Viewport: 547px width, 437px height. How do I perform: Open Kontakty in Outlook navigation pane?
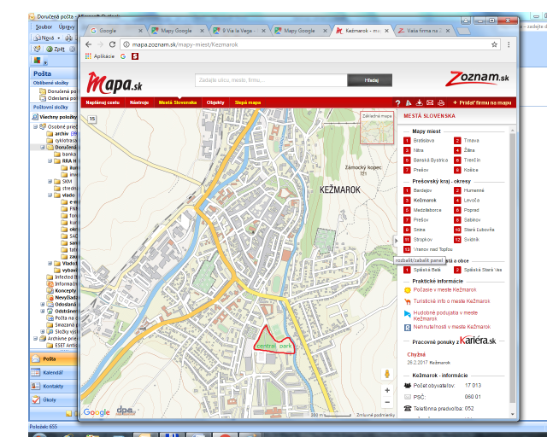coord(53,386)
